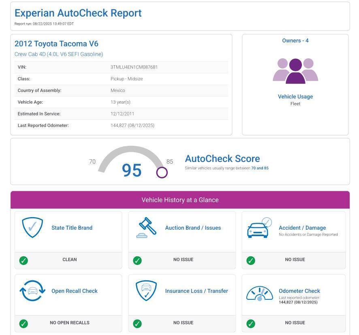Click the 'Fleet' usage text

(295, 104)
